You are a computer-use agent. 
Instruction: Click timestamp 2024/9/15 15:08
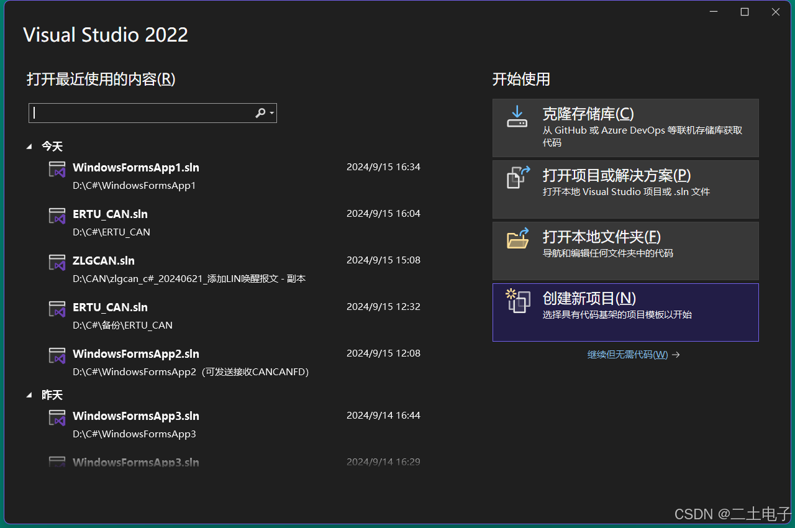383,260
